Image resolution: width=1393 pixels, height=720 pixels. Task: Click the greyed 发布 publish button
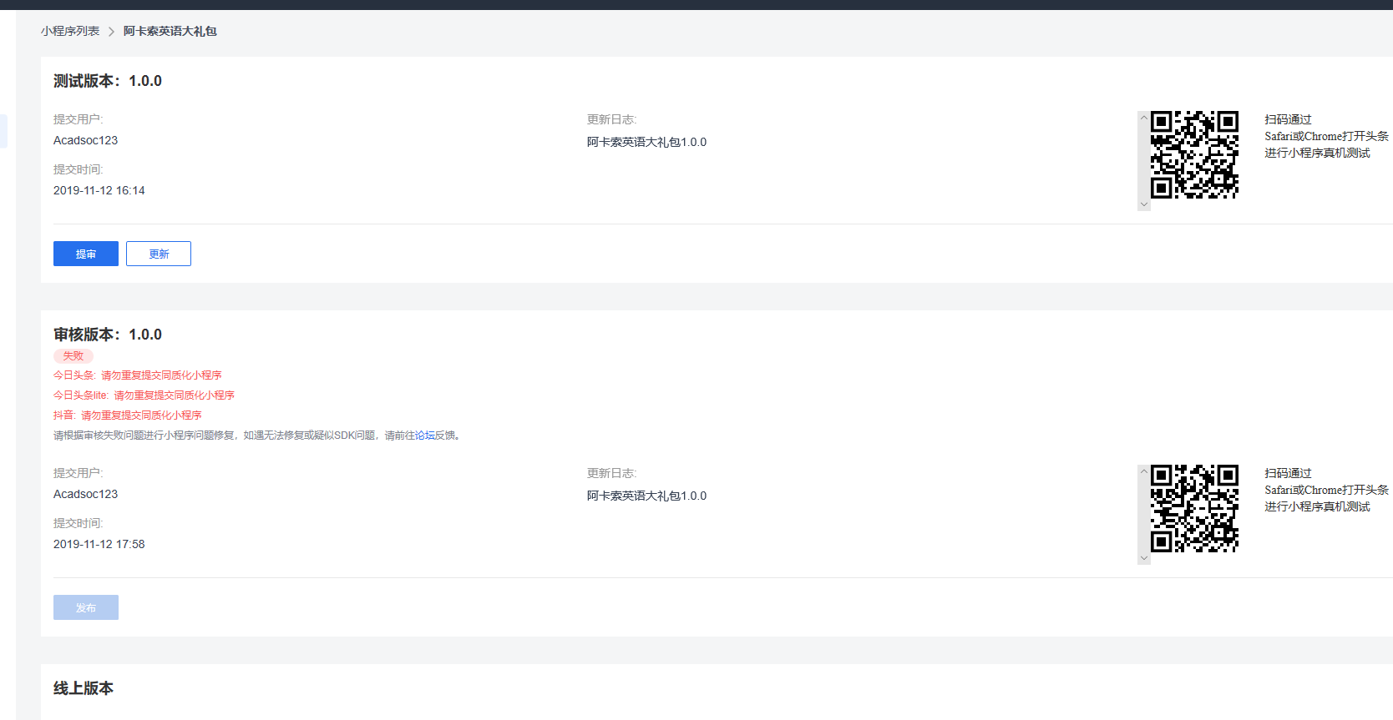[86, 607]
